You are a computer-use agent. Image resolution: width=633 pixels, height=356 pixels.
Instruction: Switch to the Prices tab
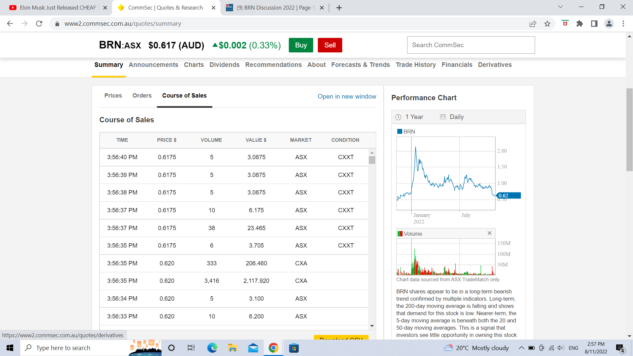coord(113,96)
